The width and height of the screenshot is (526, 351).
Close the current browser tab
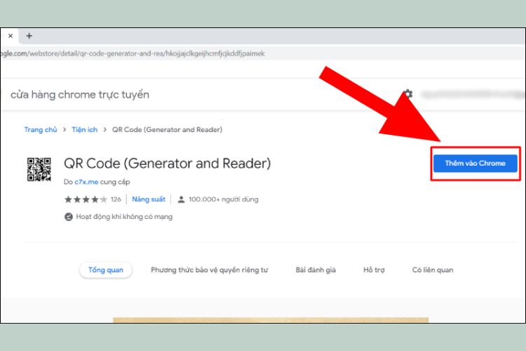tap(11, 36)
